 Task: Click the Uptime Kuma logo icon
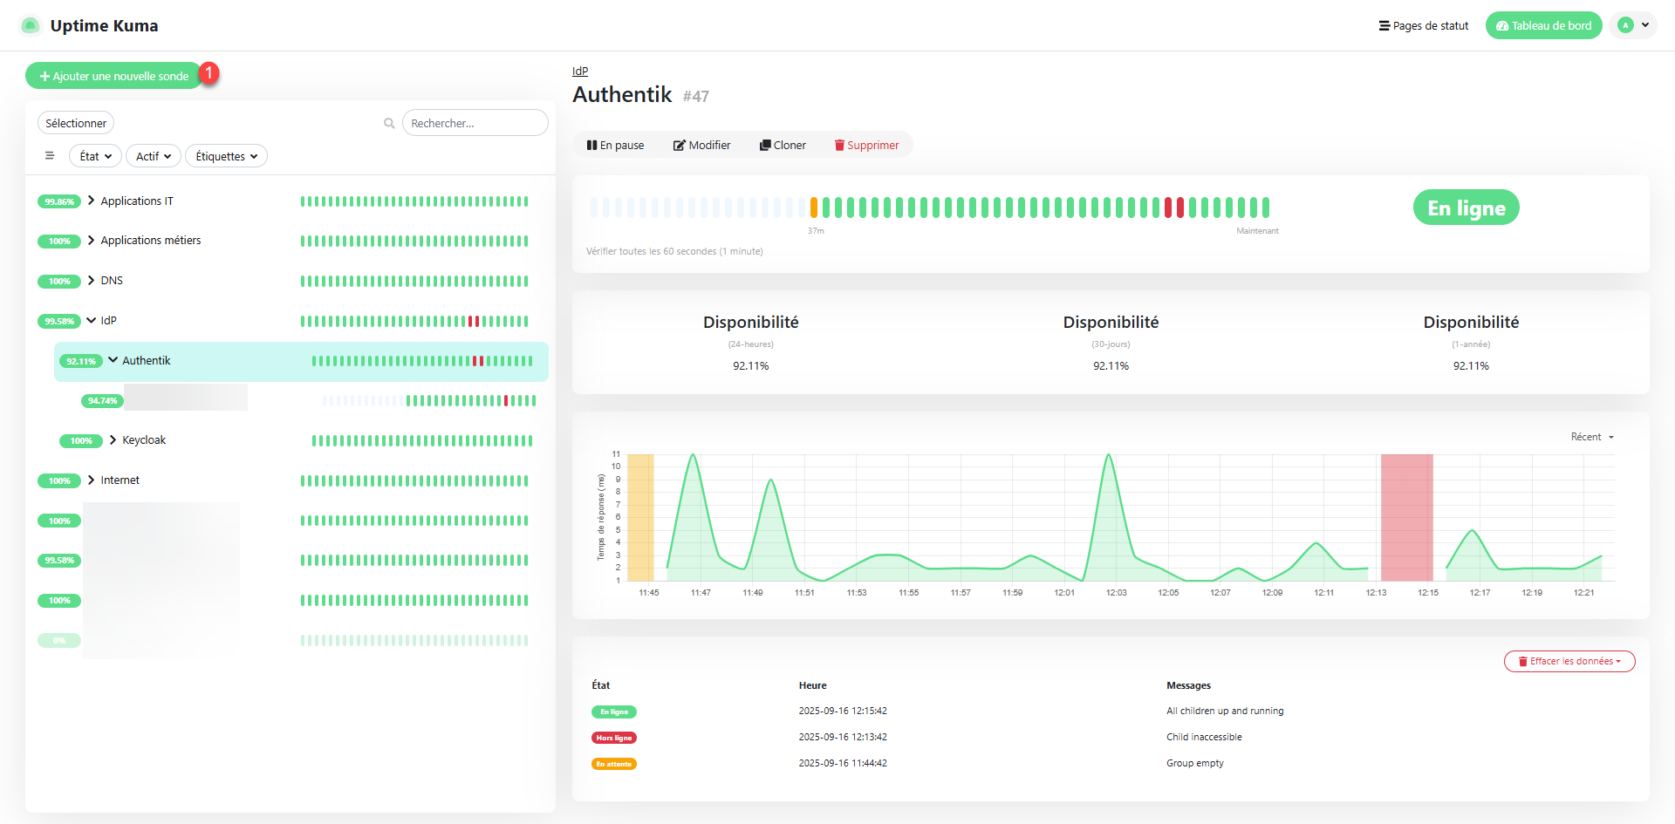tap(30, 25)
